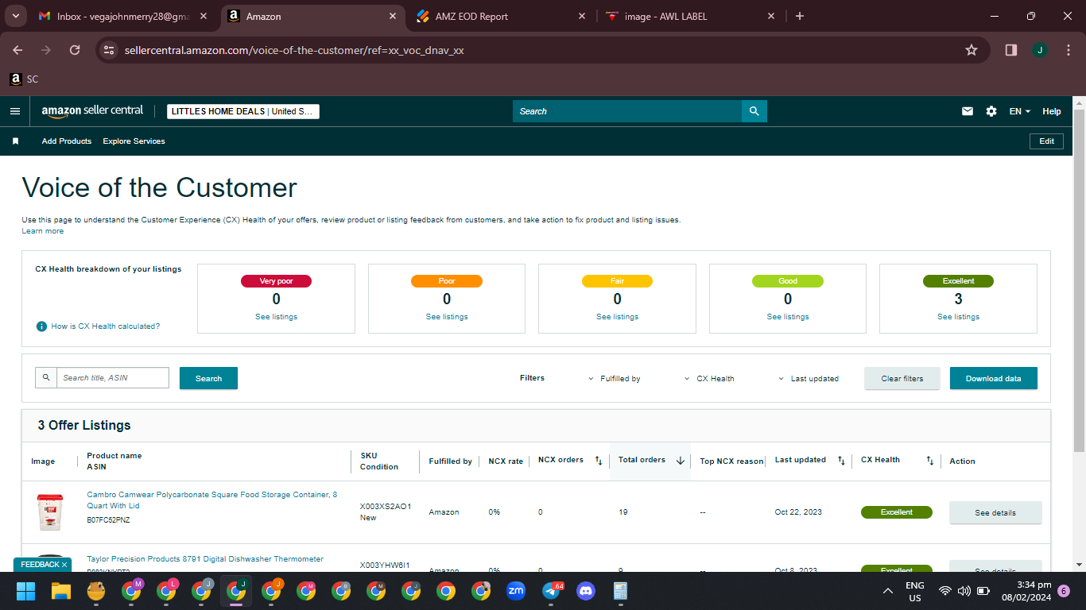The width and height of the screenshot is (1086, 610).
Task: Sort by Total orders descending arrow
Action: click(681, 461)
